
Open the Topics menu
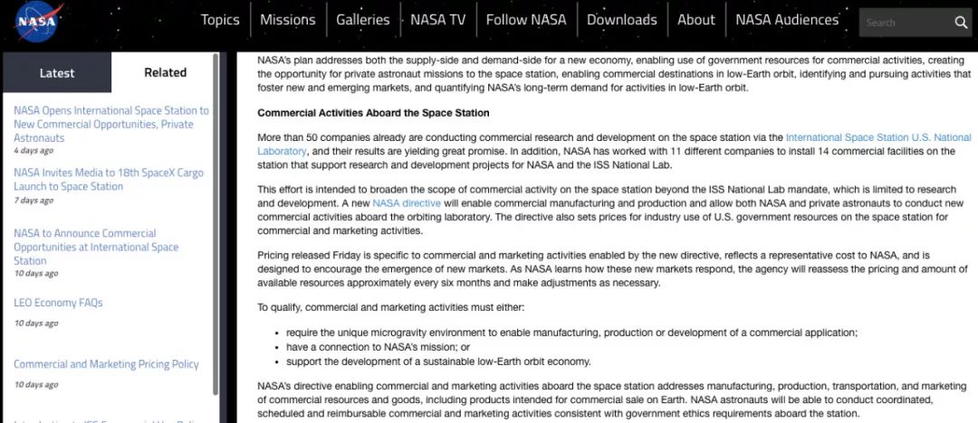(x=220, y=20)
